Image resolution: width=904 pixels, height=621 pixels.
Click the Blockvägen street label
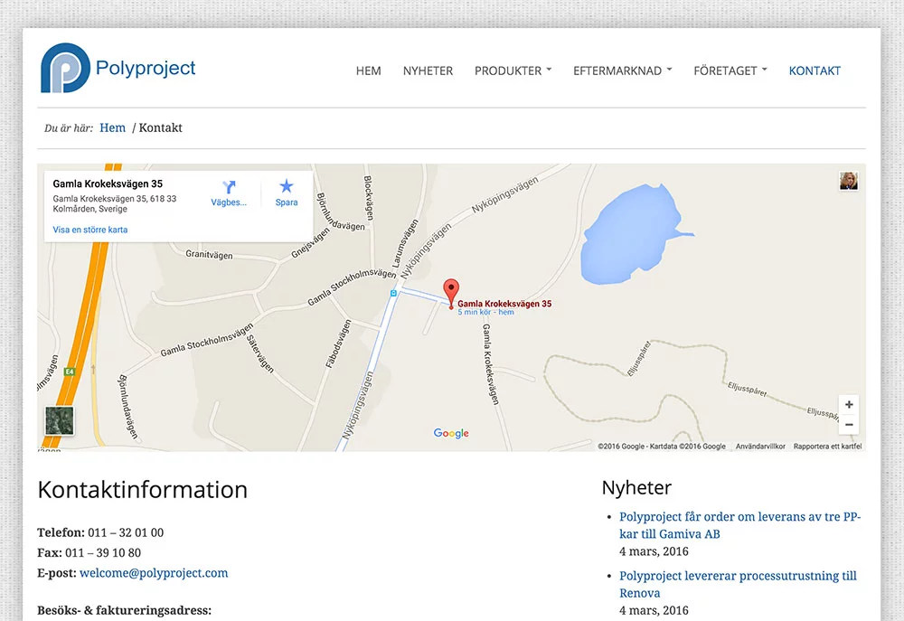click(x=369, y=198)
